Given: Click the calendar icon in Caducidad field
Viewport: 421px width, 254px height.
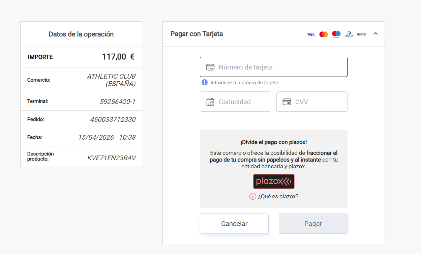Looking at the screenshot, I should point(210,102).
